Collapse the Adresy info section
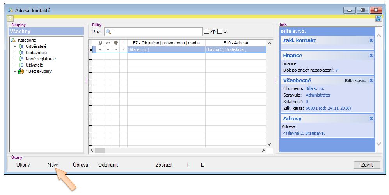This screenshot has height=195, width=389. point(371,119)
